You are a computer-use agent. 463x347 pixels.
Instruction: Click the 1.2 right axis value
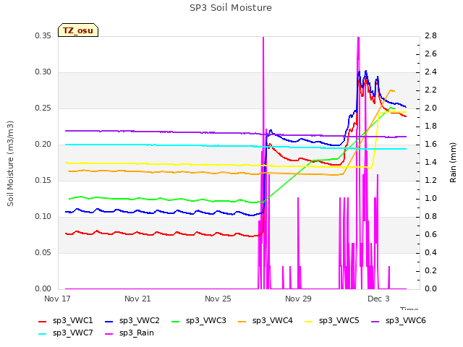[x=431, y=181]
